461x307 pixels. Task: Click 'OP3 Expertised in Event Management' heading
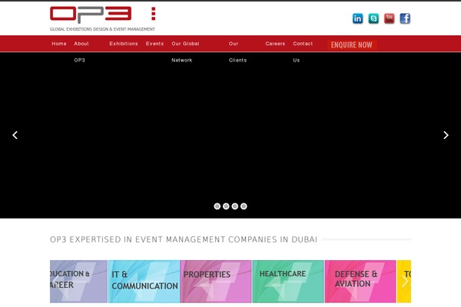pos(184,239)
